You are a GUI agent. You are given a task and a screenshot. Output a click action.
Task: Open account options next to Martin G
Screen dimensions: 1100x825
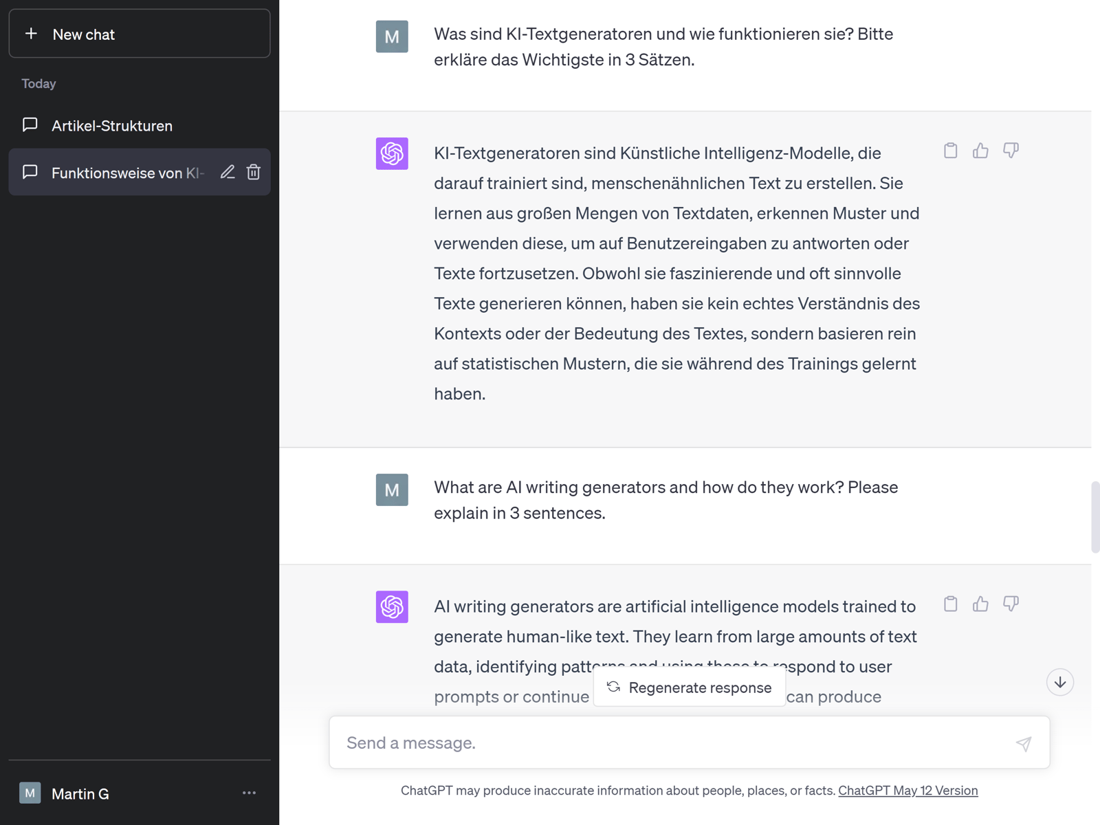[x=249, y=793]
